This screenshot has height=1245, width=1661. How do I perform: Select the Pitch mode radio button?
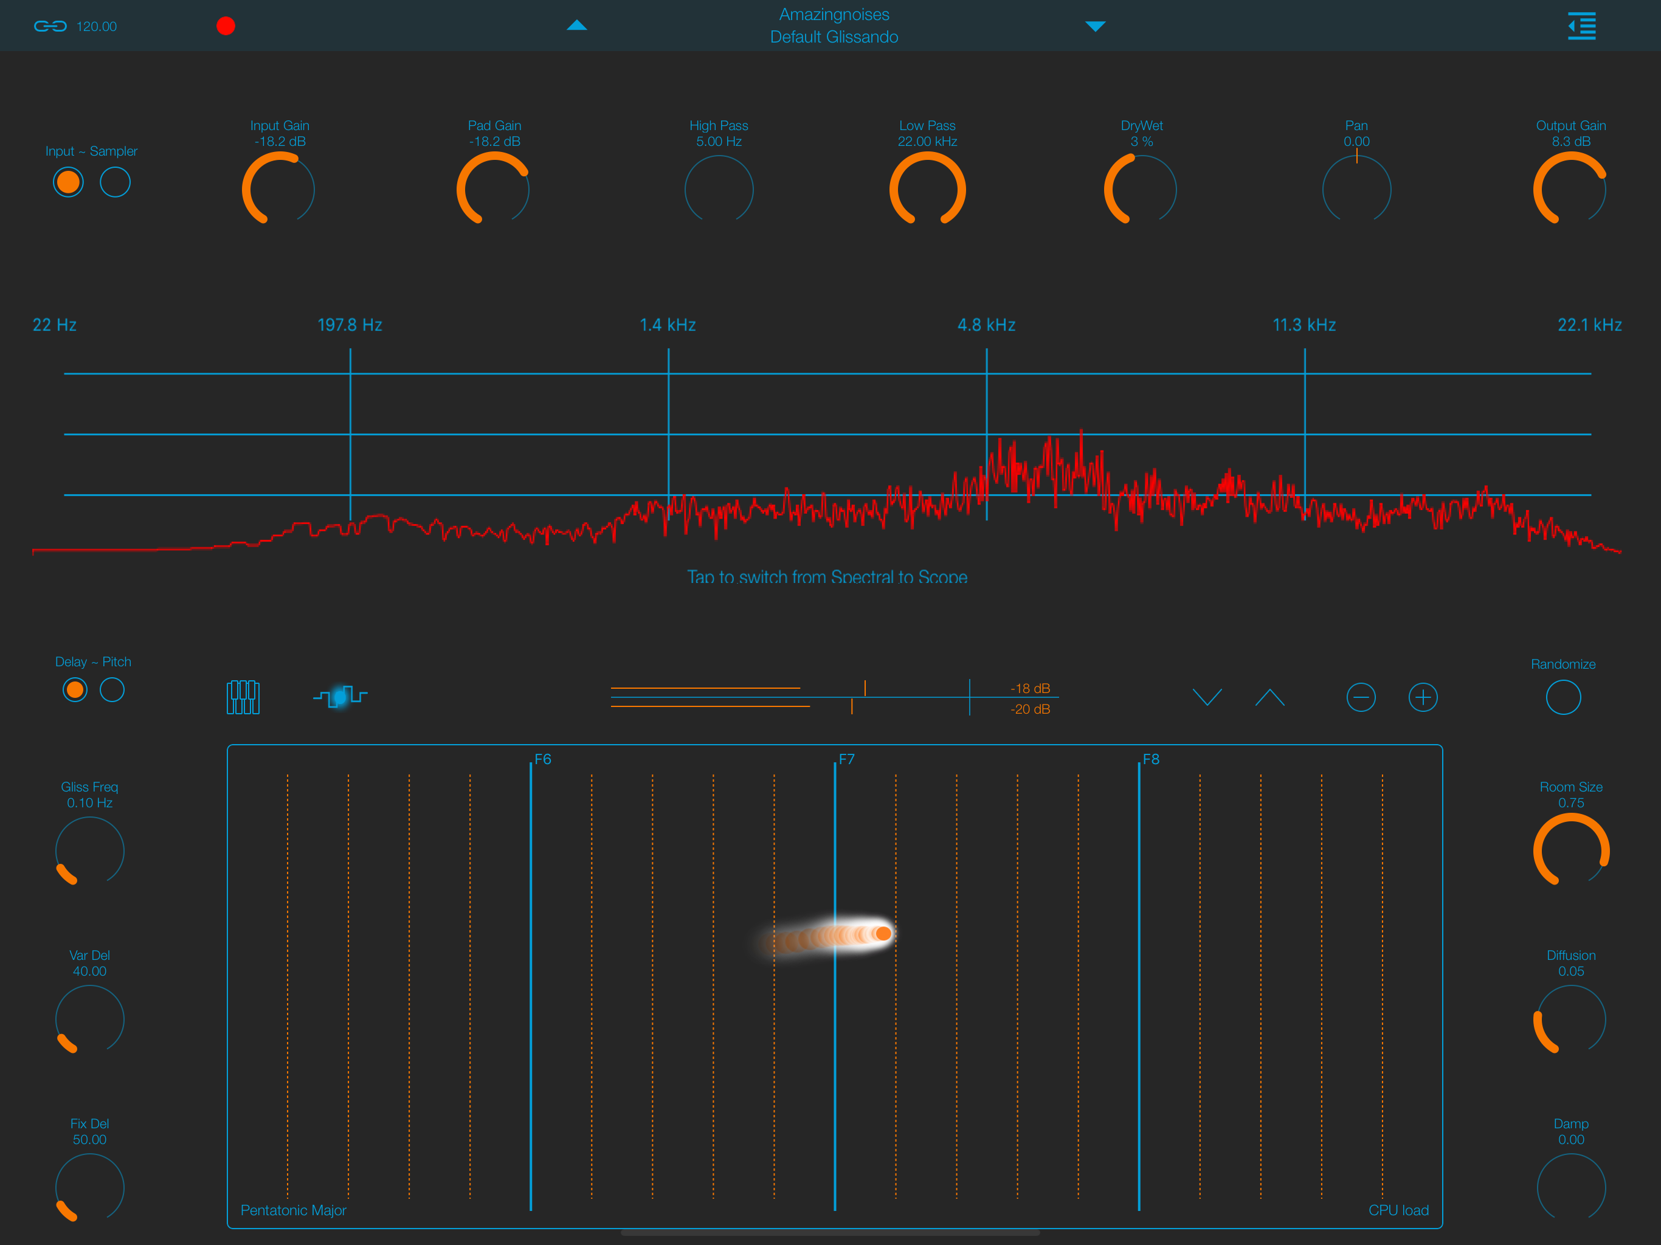click(x=112, y=689)
